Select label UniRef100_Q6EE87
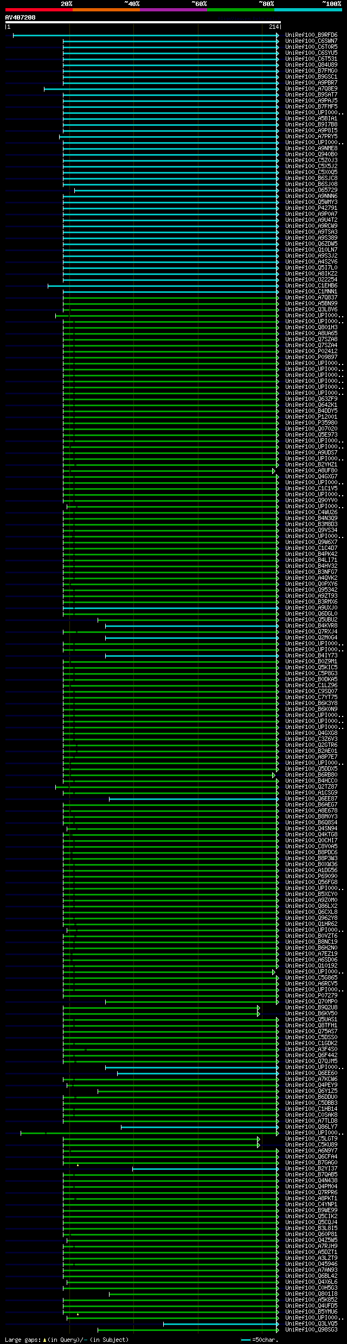Image resolution: width=347 pixels, height=1344 pixels. pos(311,799)
